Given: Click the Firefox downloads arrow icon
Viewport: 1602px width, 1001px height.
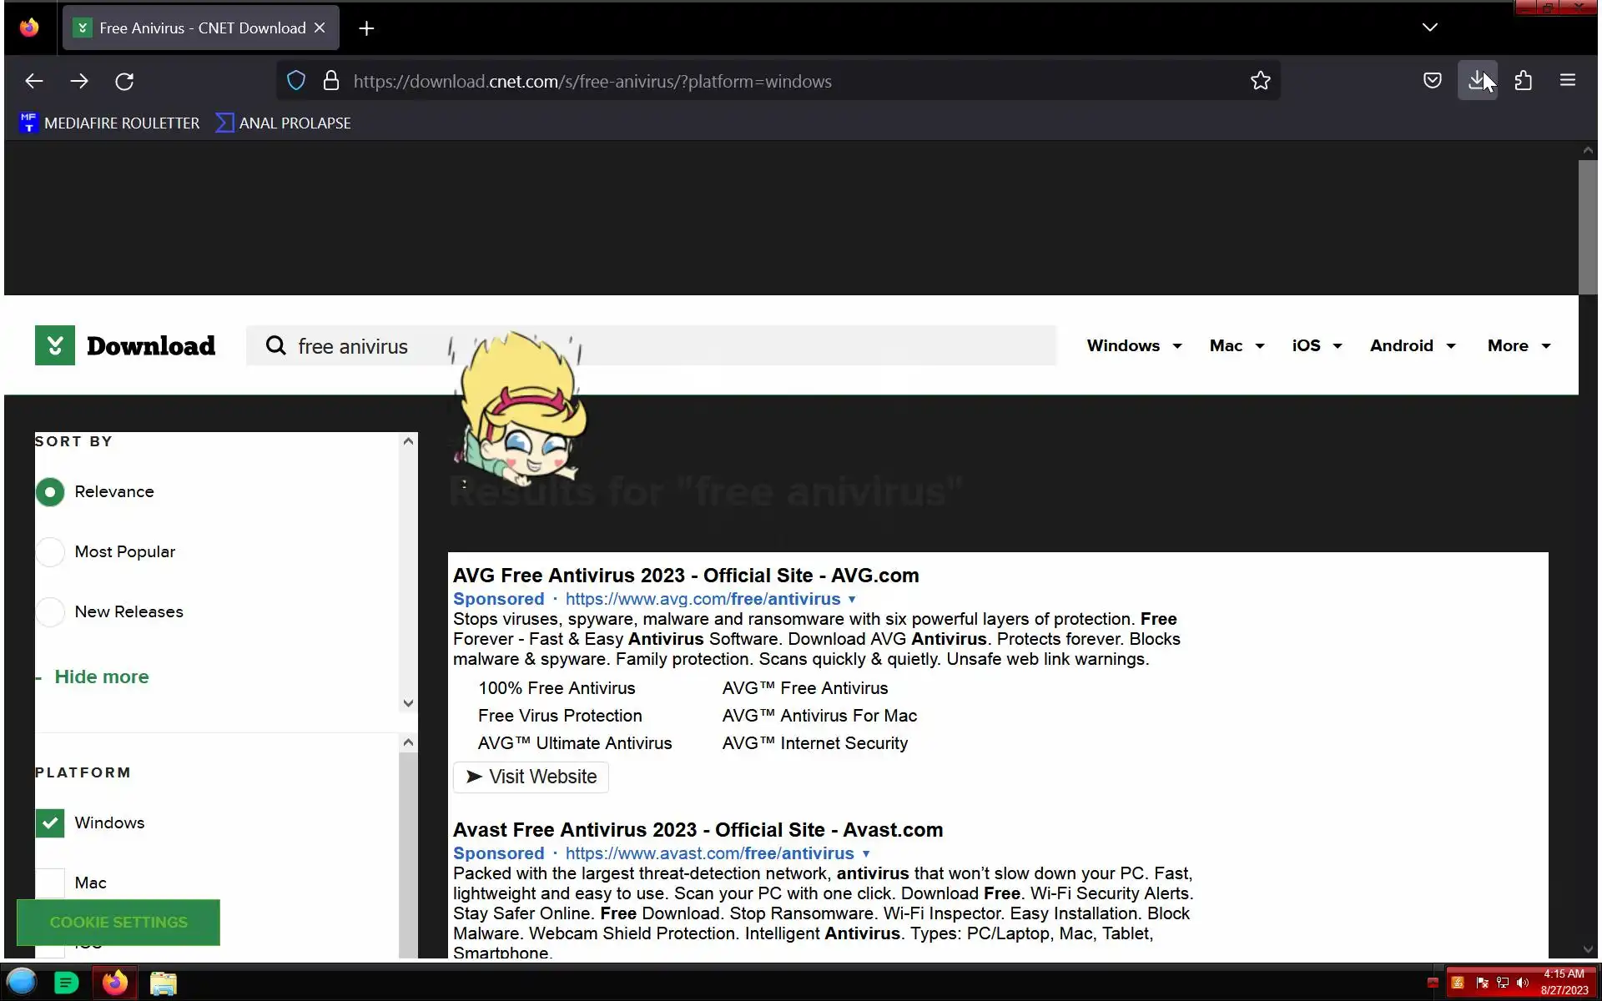Looking at the screenshot, I should pyautogui.click(x=1477, y=81).
